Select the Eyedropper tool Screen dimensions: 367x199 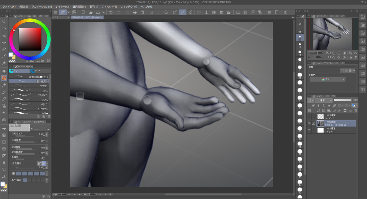tap(4, 56)
